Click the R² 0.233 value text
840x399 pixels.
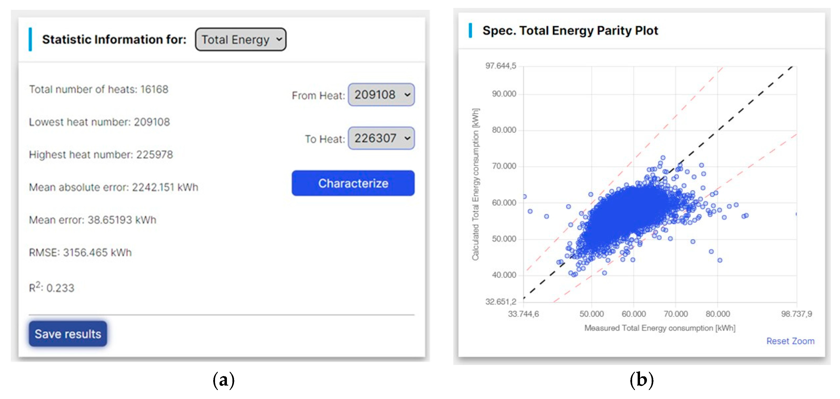(x=52, y=288)
